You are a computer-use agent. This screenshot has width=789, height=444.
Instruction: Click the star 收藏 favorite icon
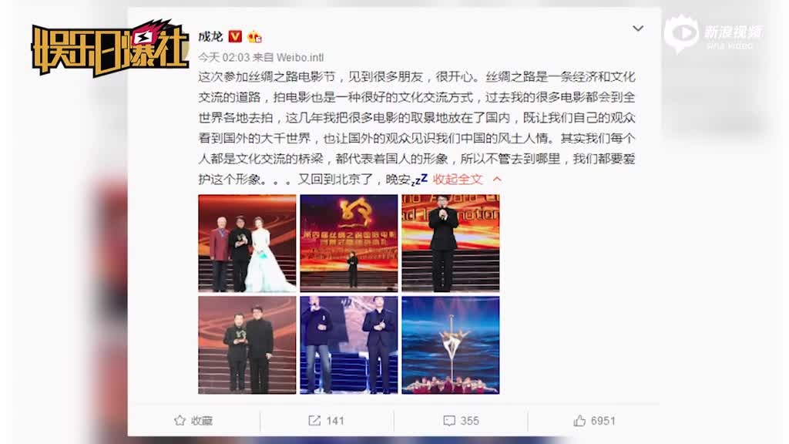180,420
